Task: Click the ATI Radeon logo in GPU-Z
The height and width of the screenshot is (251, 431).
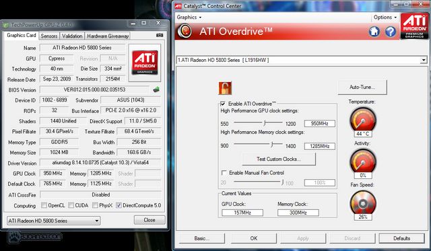Action: [x=145, y=63]
